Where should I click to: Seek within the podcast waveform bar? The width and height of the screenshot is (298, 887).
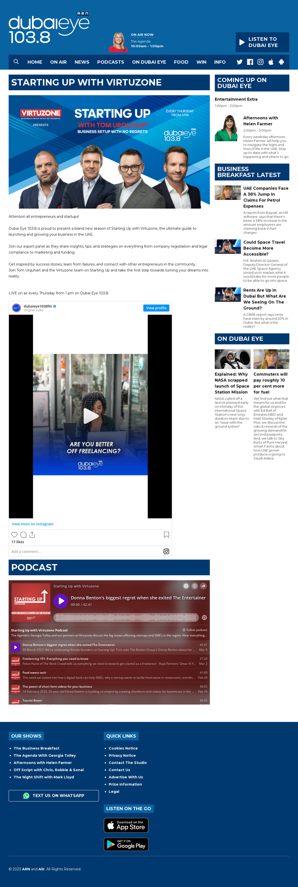point(126,617)
